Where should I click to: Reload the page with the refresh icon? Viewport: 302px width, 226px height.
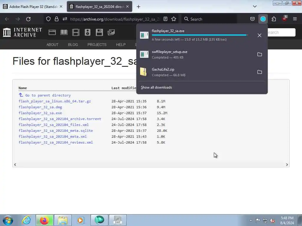(x=28, y=19)
